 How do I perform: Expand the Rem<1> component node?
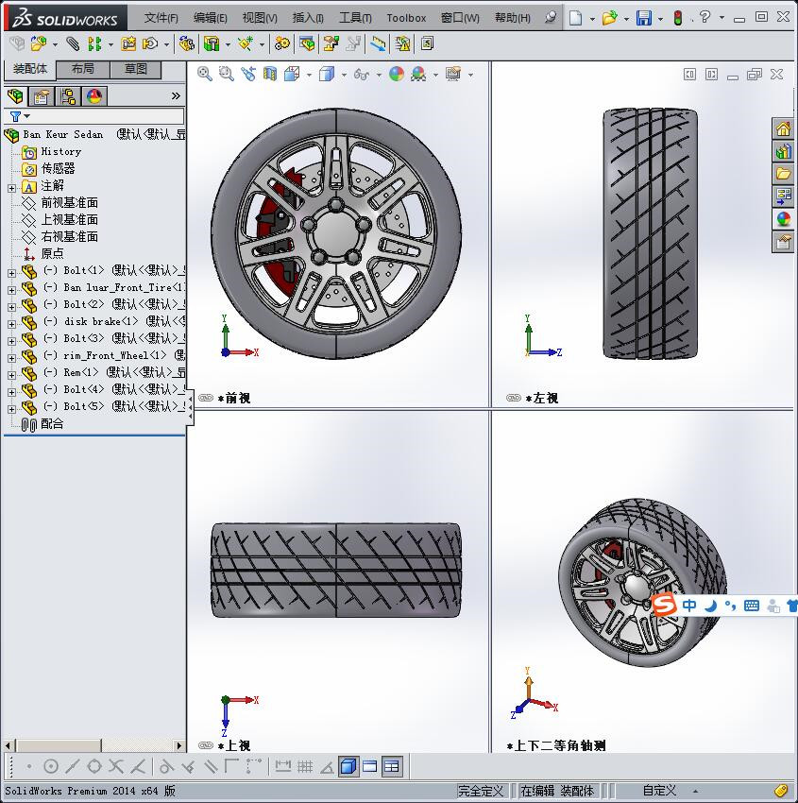pos(11,375)
